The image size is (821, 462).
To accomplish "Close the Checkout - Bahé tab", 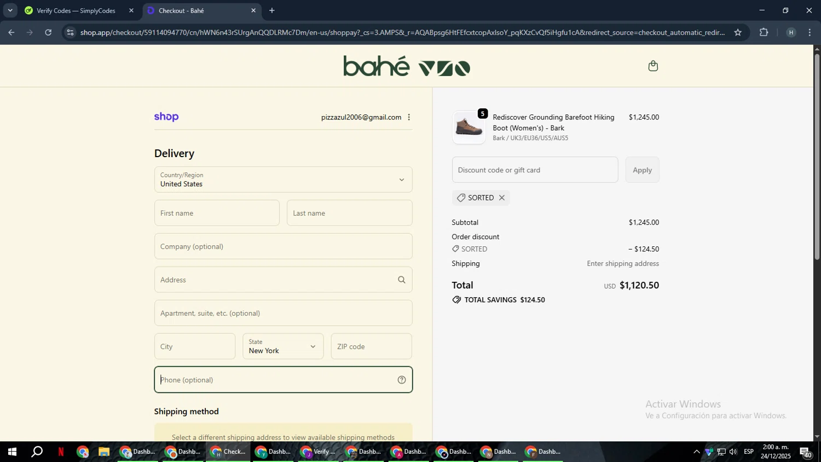I will (x=253, y=10).
